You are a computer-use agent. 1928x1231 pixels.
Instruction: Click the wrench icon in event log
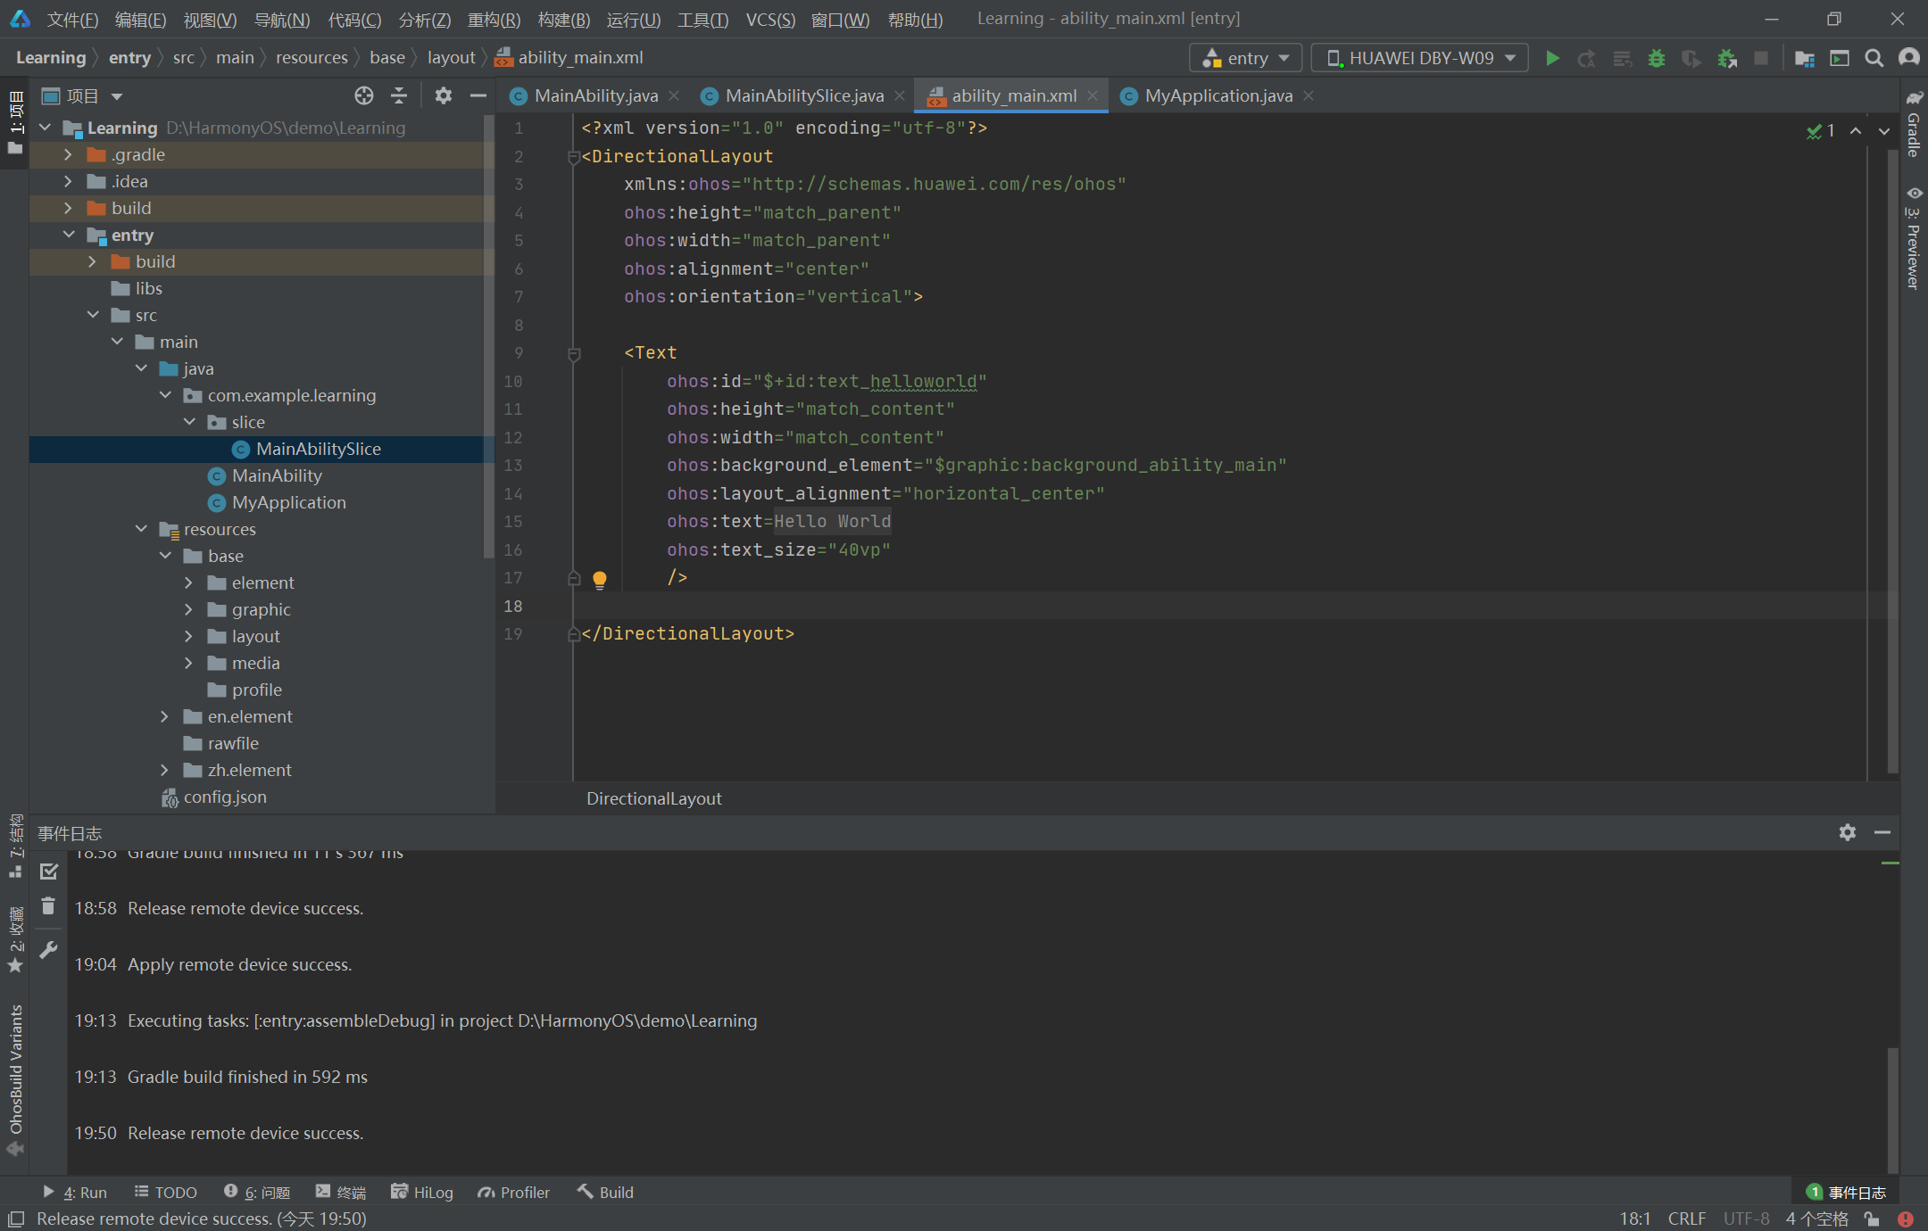pyautogui.click(x=49, y=950)
